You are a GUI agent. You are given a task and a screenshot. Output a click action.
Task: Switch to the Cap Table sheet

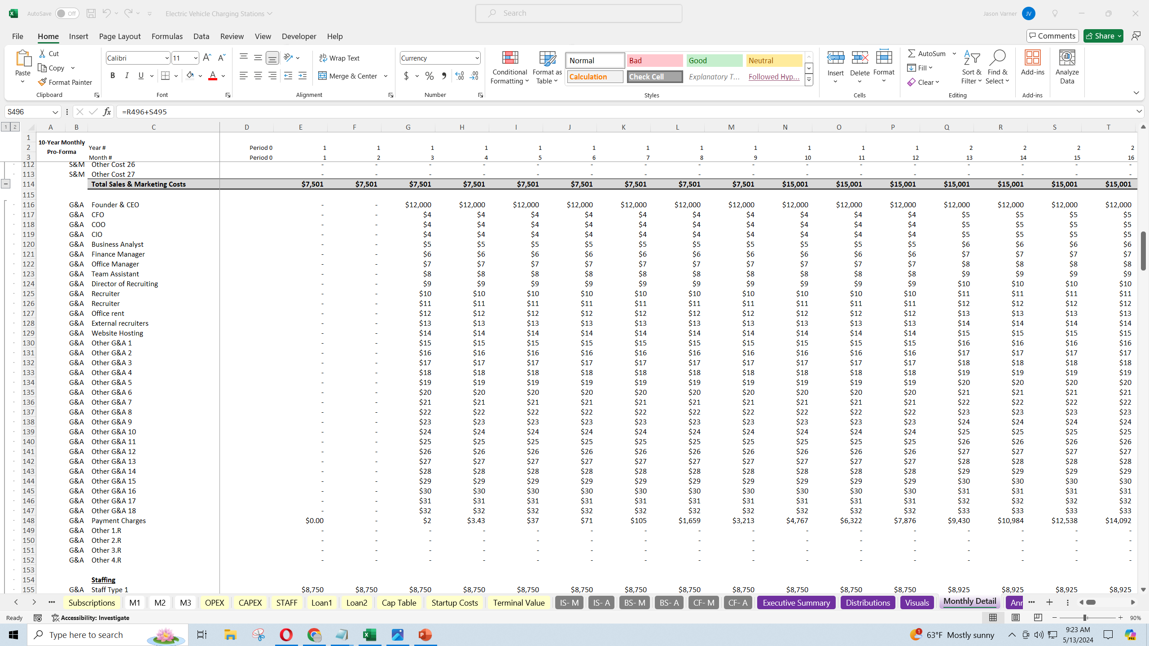click(399, 602)
